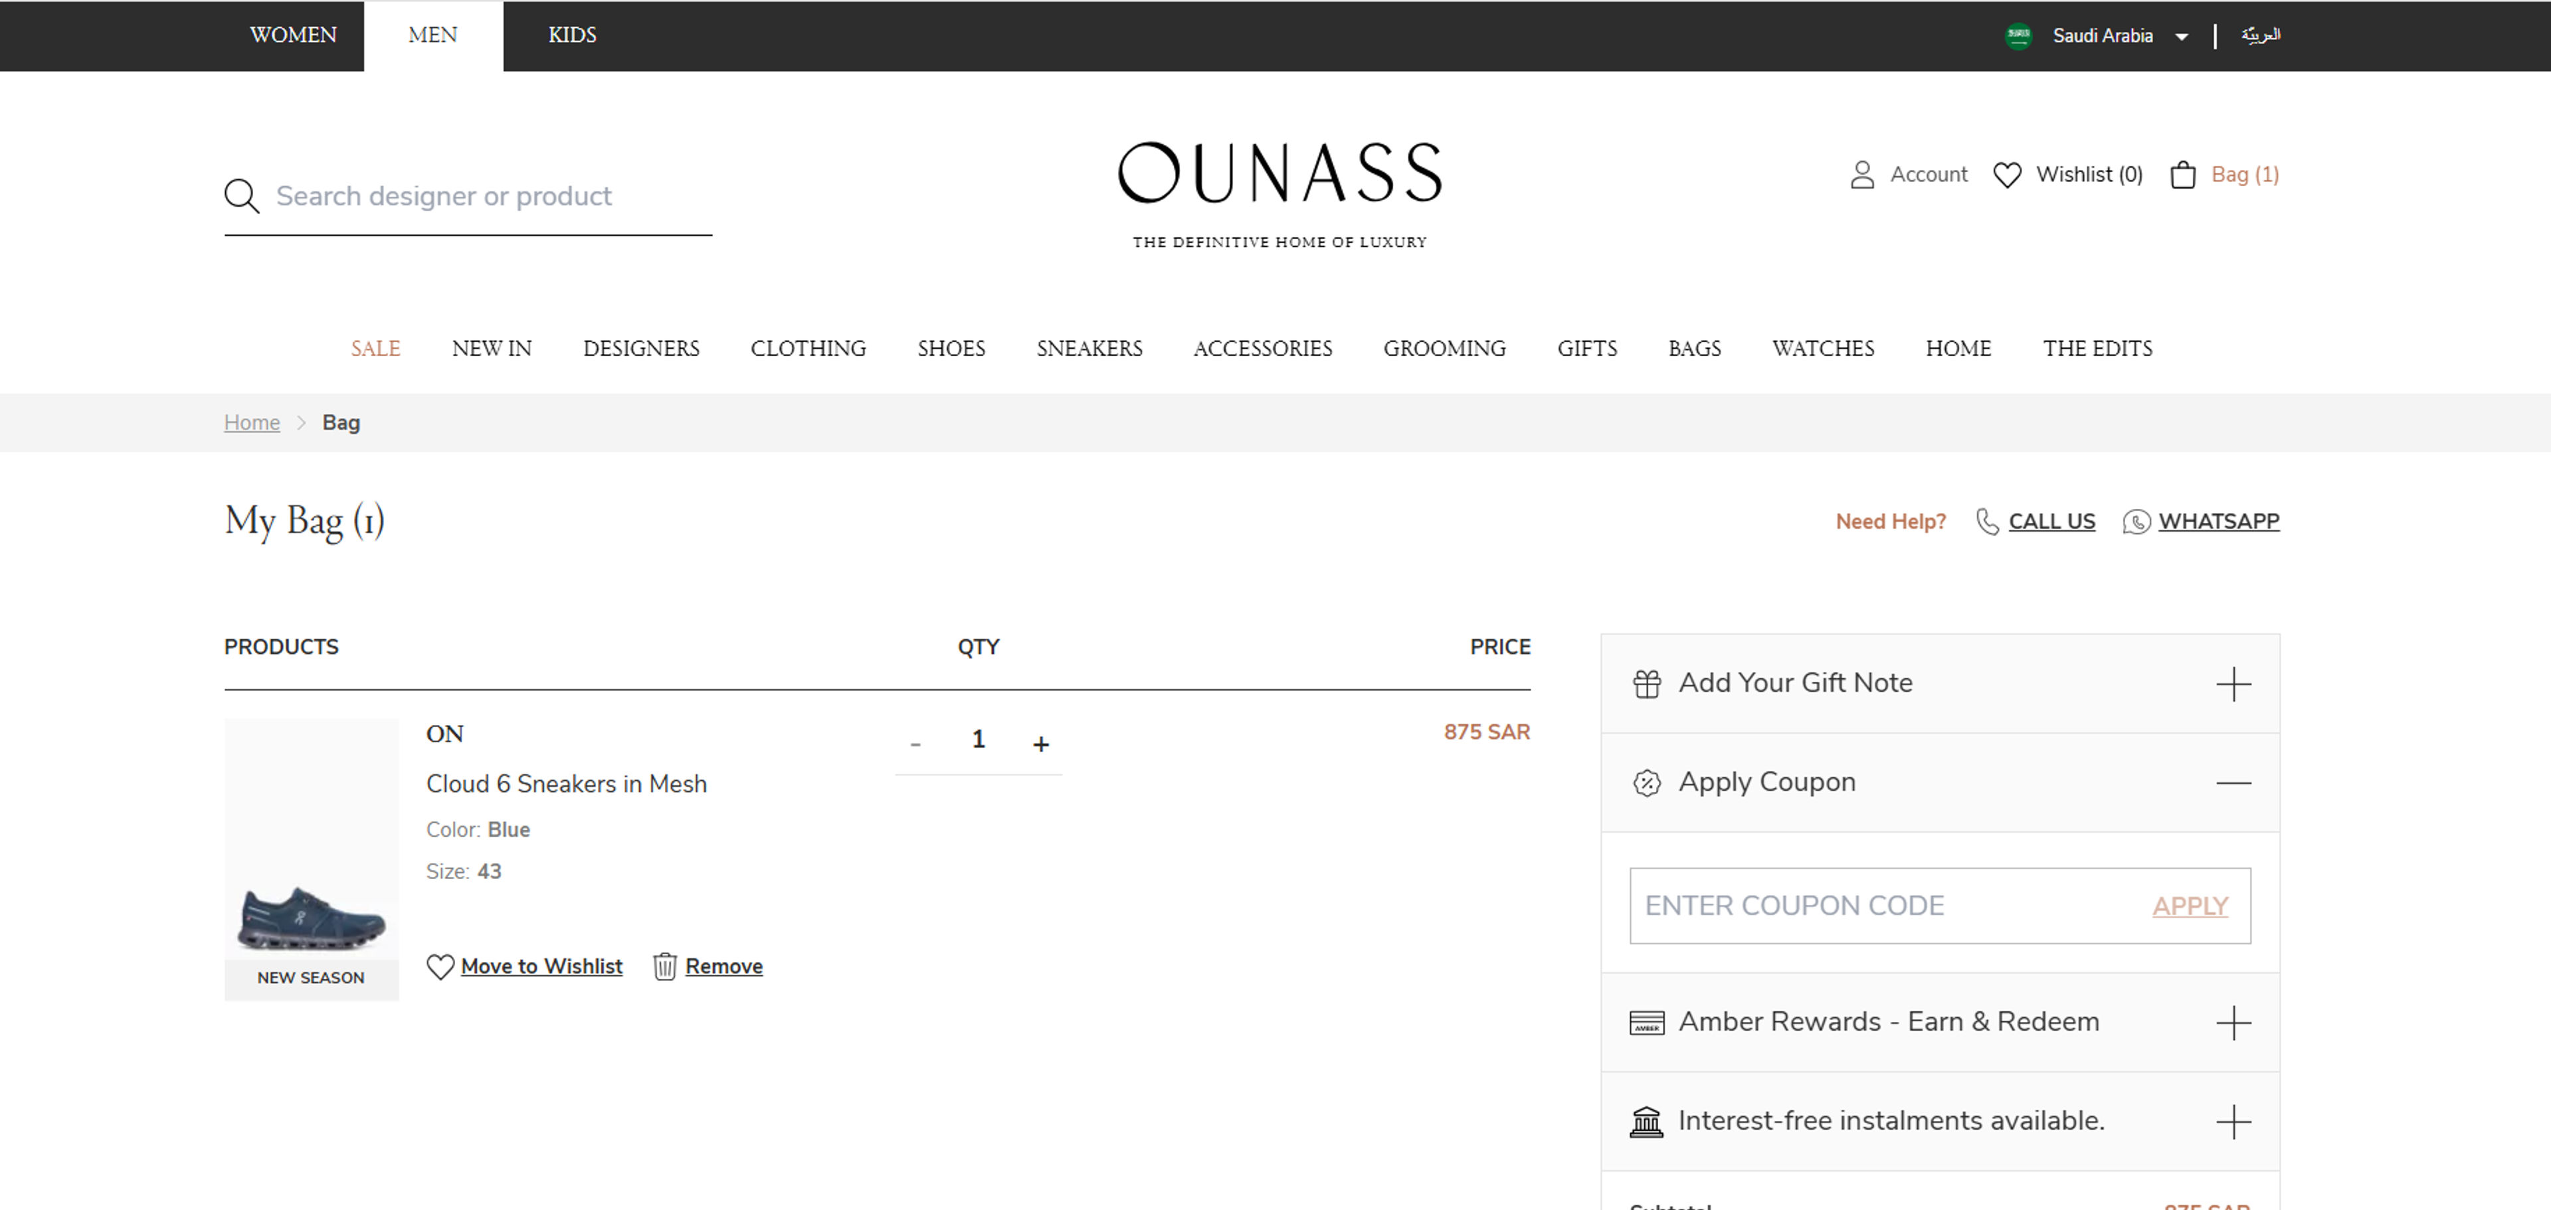
Task: Expand Amber Rewards - Earn & Redeem
Action: 2233,1023
